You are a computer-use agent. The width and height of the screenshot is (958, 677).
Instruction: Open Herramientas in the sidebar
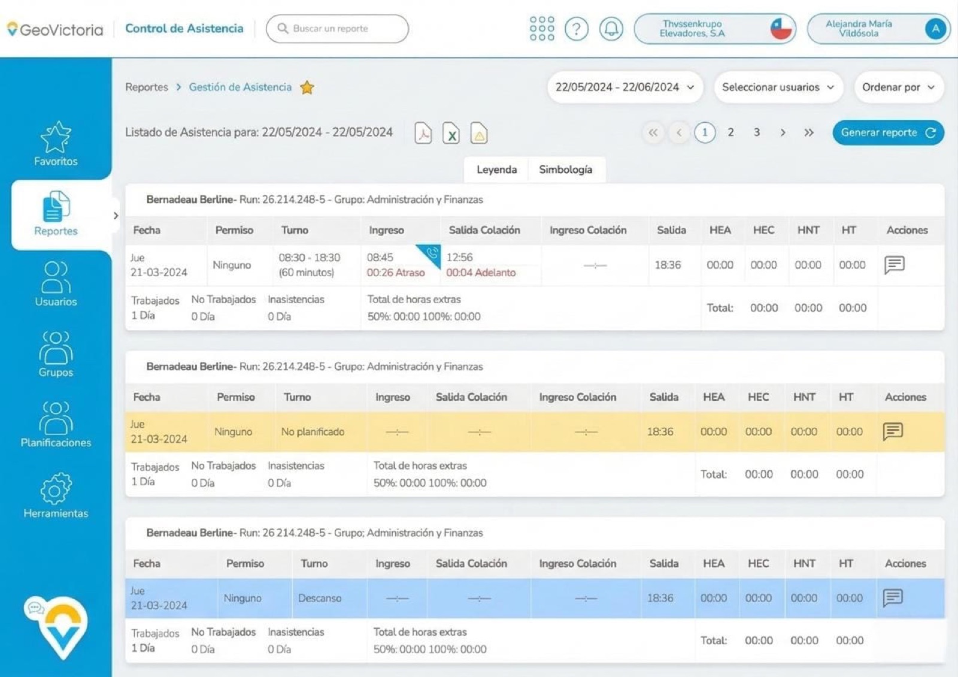(x=56, y=493)
